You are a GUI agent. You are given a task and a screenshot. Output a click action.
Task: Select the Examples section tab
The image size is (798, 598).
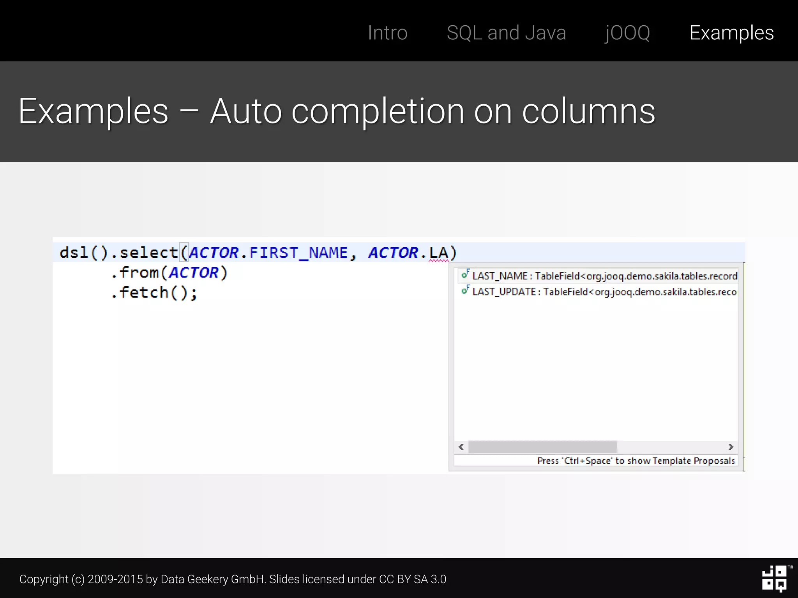tap(731, 33)
